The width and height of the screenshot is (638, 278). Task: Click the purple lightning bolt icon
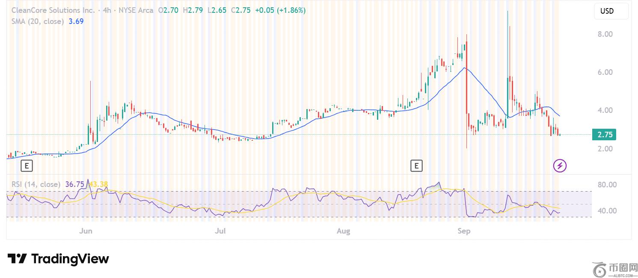pyautogui.click(x=560, y=165)
